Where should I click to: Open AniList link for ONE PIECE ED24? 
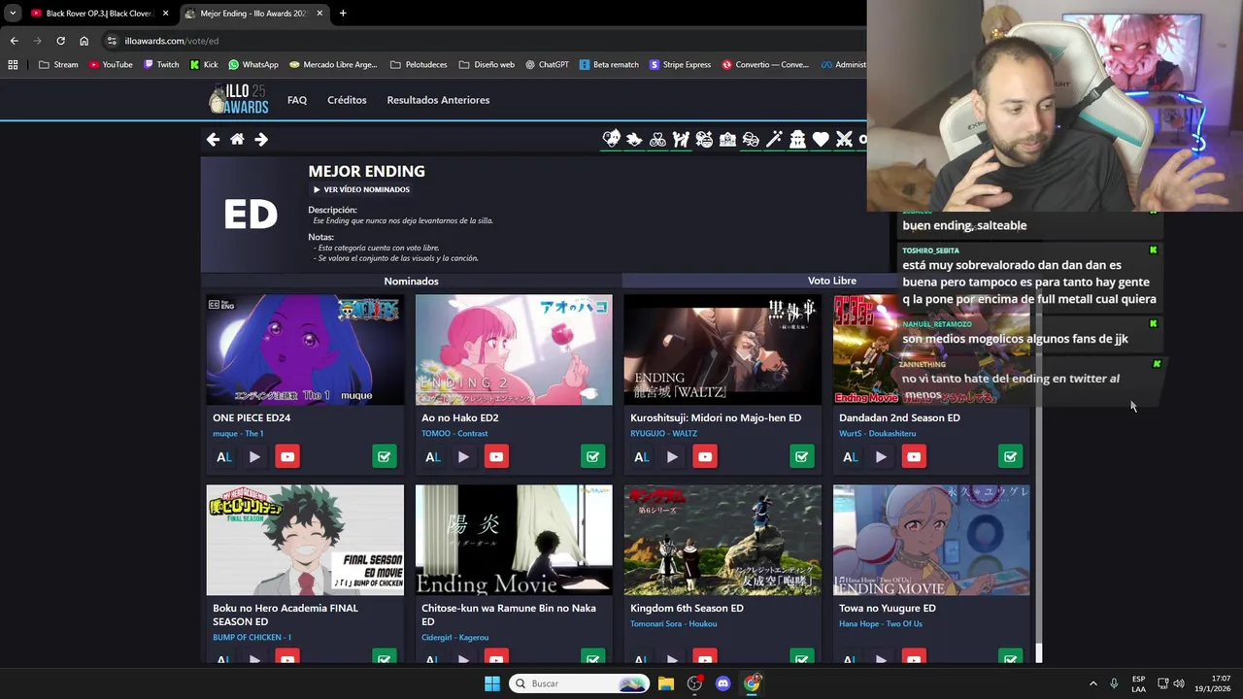[x=224, y=456]
